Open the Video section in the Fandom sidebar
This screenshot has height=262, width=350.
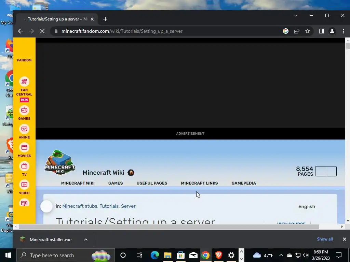pos(24,188)
